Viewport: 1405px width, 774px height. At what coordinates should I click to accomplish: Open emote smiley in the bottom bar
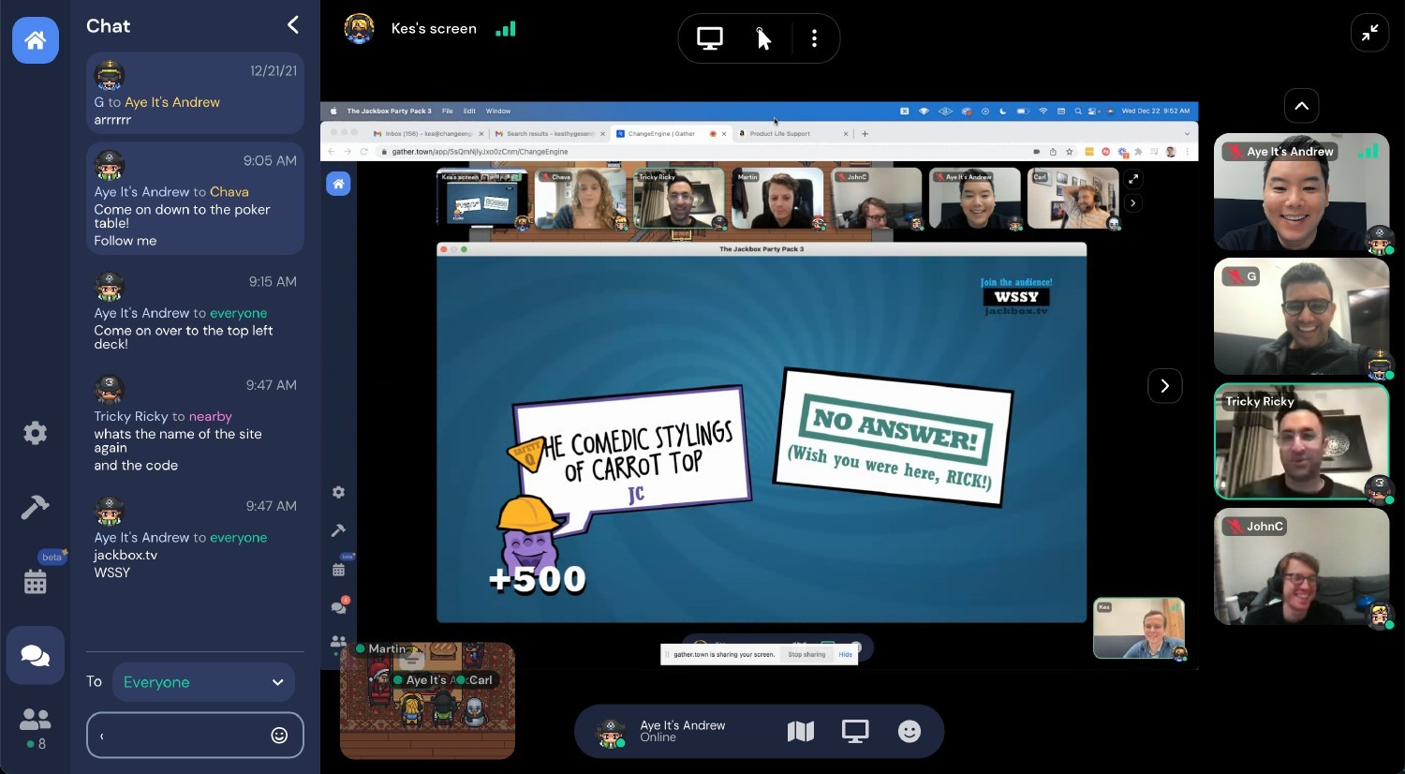coord(910,732)
